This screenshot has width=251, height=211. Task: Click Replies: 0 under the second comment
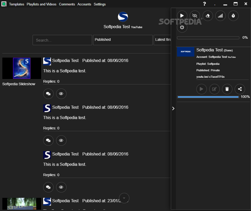click(51, 128)
